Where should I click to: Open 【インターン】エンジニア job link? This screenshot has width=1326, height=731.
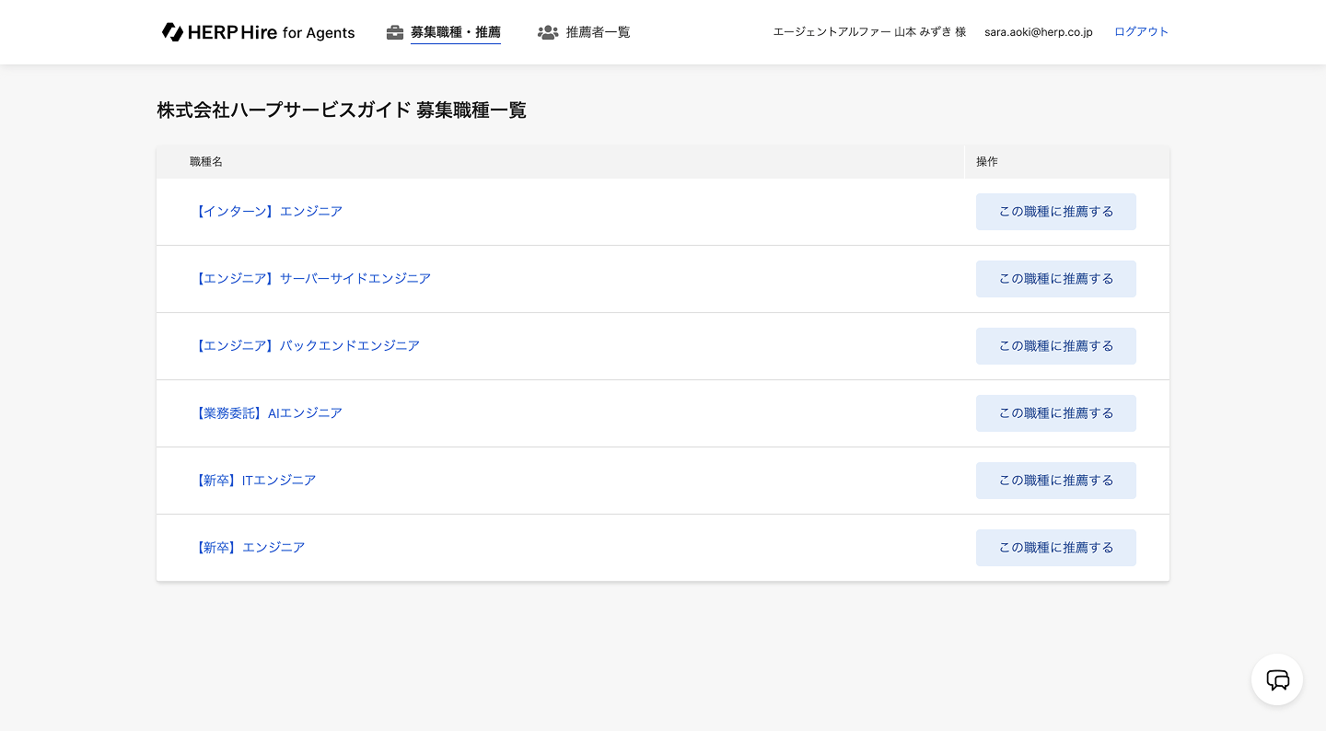(267, 212)
